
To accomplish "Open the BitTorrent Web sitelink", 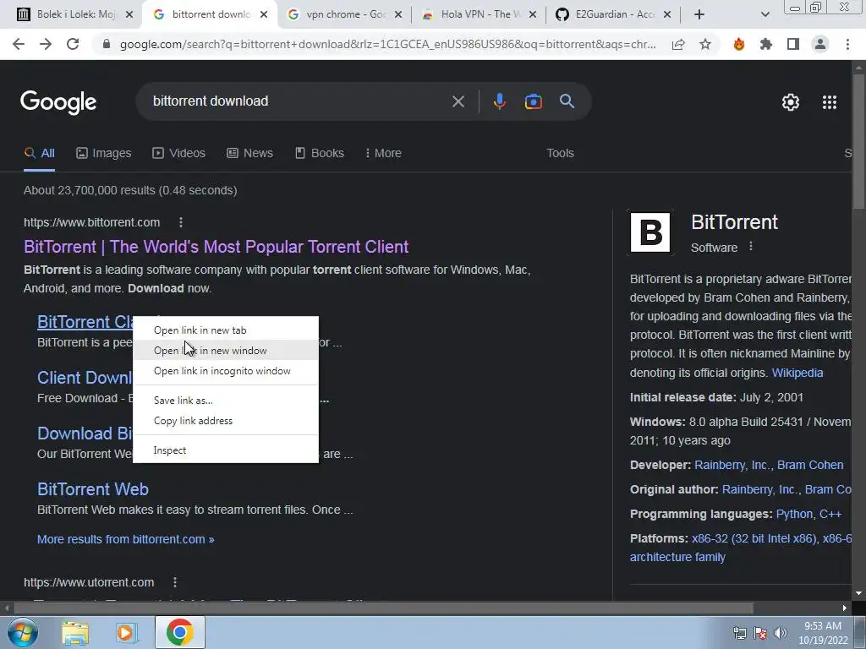I will (93, 489).
